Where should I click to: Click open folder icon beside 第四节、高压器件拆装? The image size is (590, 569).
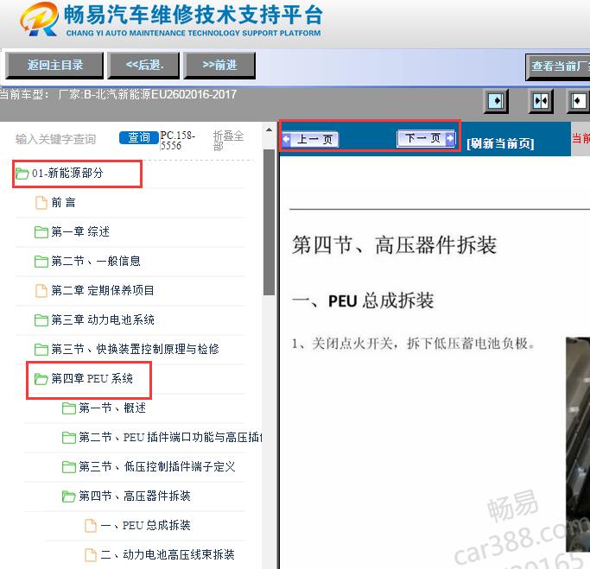(x=69, y=496)
